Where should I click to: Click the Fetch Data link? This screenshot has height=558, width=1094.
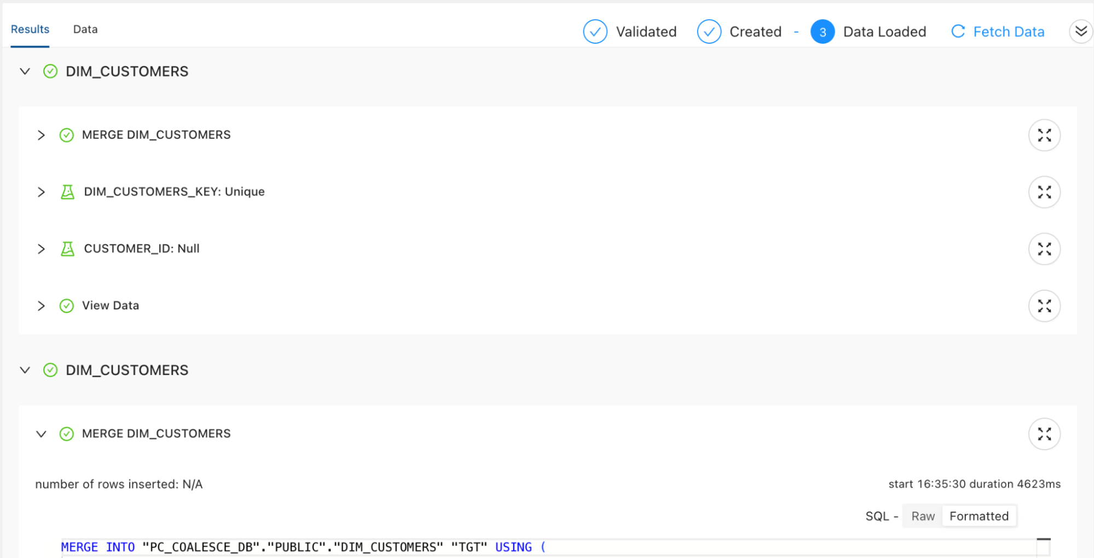(1009, 31)
